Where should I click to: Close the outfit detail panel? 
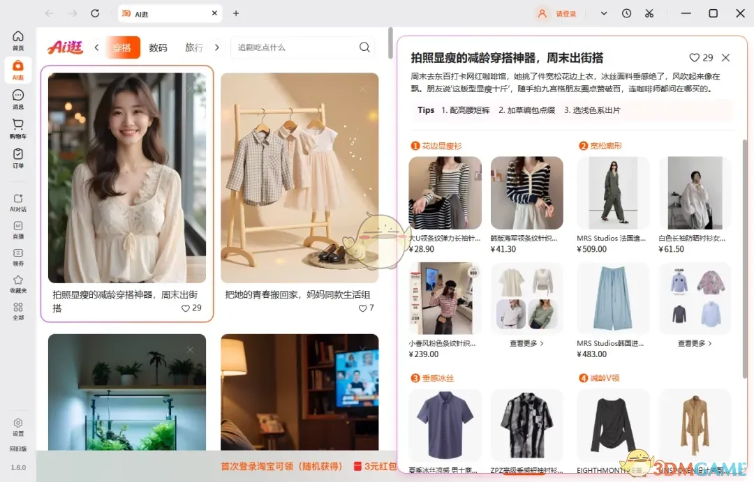pyautogui.click(x=725, y=58)
